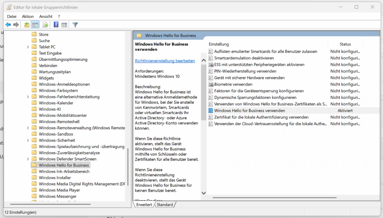This screenshot has height=218, width=383.
Task: Click the Status column header
Action: (x=345, y=44)
